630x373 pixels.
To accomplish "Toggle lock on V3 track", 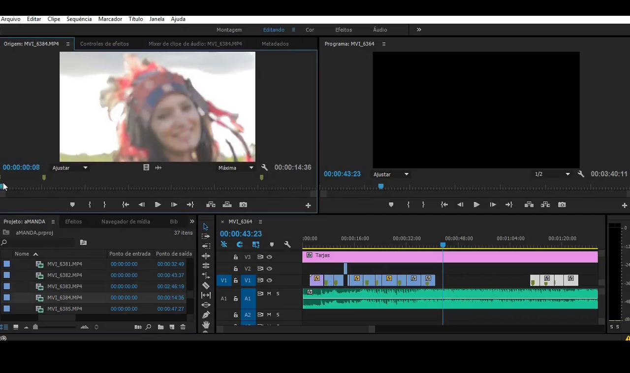I will [236, 257].
